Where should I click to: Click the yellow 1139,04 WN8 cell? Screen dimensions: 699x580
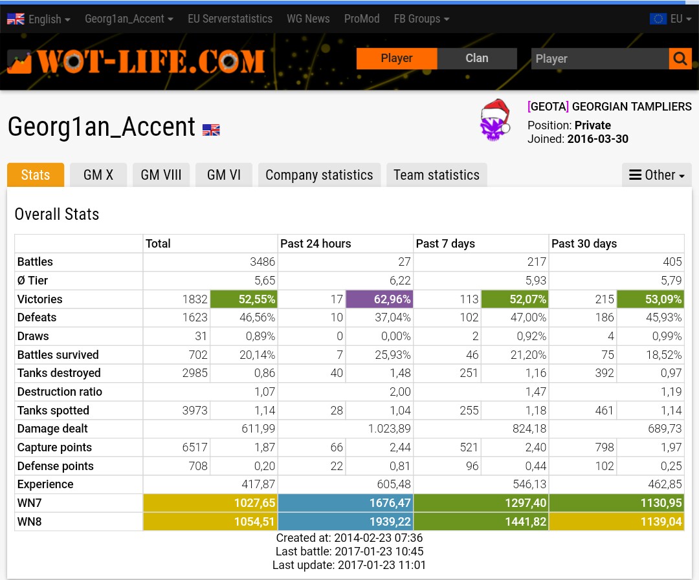point(617,521)
